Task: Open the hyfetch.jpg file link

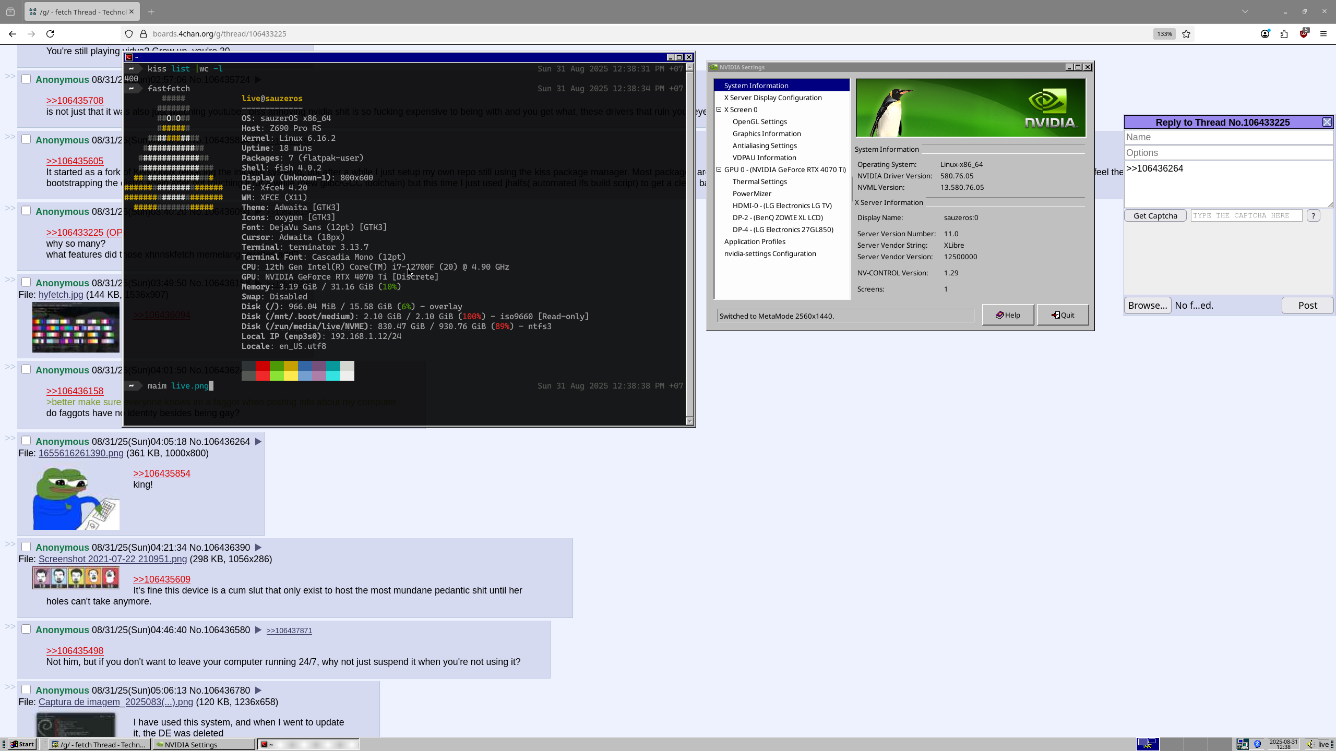Action: (x=61, y=295)
